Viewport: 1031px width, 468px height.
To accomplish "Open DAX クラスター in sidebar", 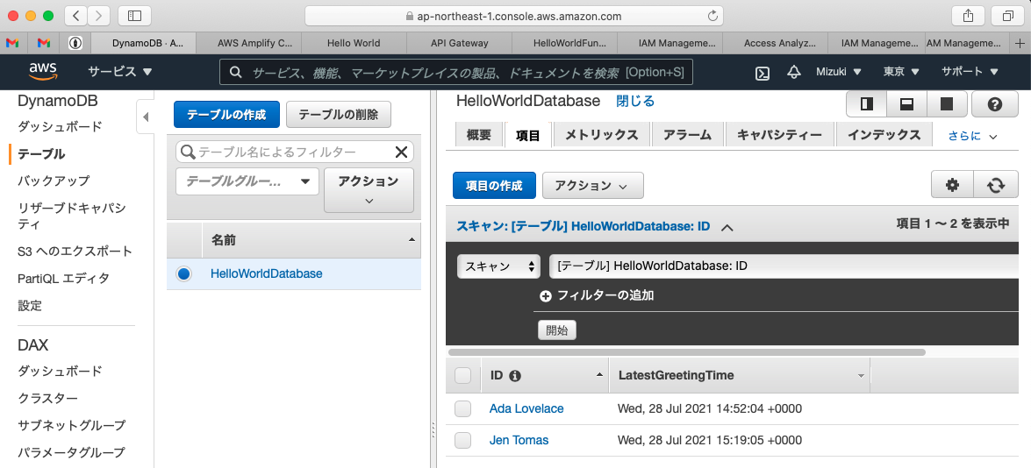I will (x=47, y=399).
